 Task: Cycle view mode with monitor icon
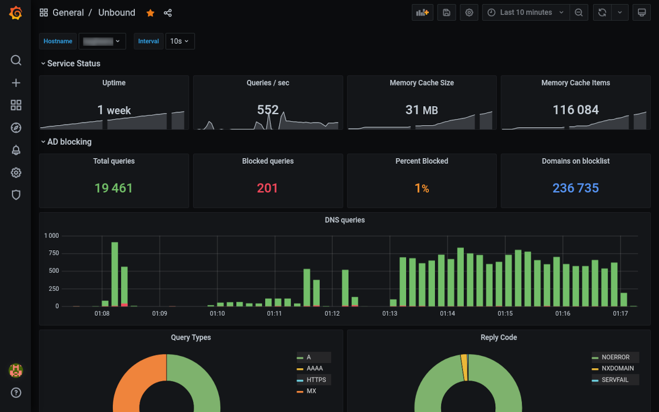click(641, 12)
